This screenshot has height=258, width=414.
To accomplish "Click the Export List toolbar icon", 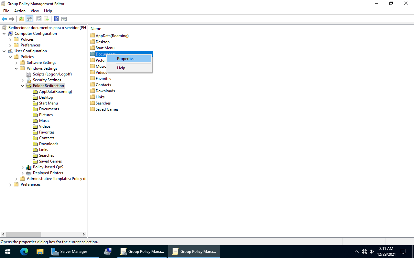I will pyautogui.click(x=47, y=19).
